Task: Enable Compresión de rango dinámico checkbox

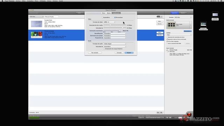Action: 104,49
